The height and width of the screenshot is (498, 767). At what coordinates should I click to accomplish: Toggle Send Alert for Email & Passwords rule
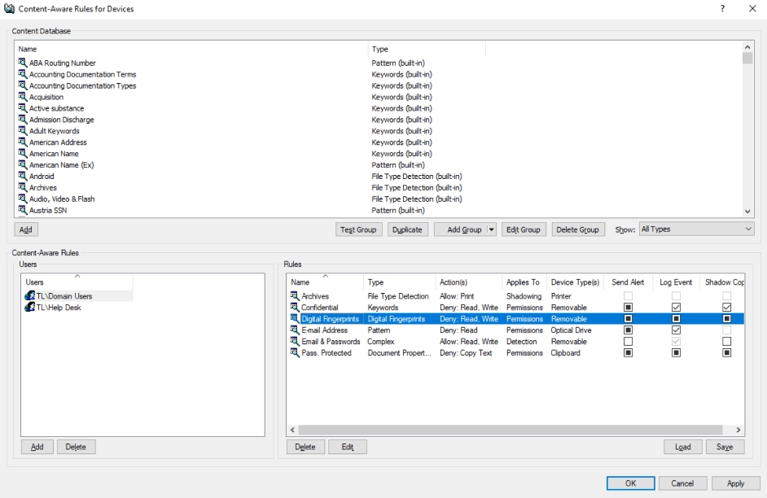[x=629, y=342]
